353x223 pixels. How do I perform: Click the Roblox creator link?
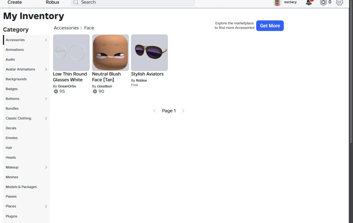(141, 81)
